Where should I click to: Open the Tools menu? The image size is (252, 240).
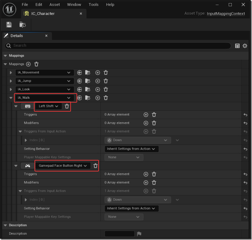point(94,5)
